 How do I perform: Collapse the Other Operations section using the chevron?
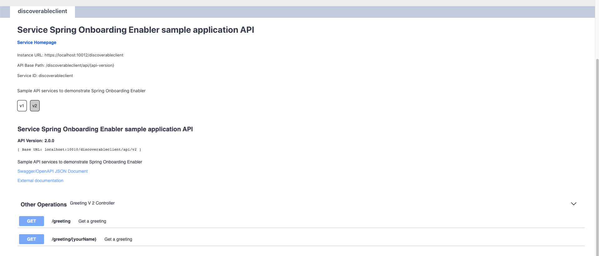click(x=573, y=204)
